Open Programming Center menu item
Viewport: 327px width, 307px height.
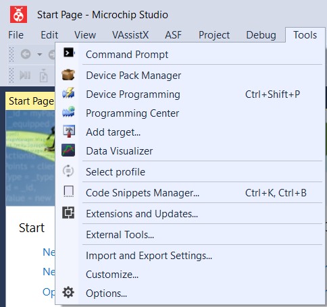click(189, 113)
